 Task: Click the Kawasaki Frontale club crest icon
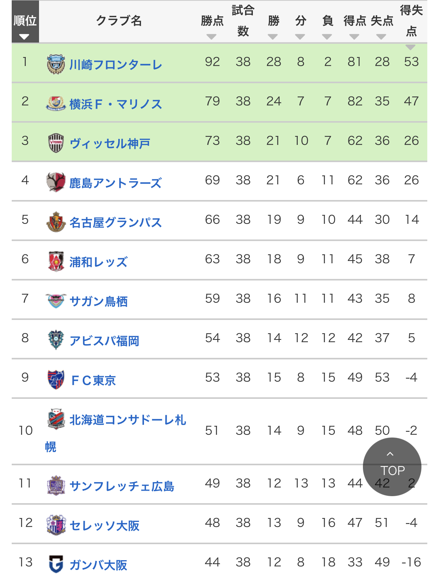(x=56, y=64)
